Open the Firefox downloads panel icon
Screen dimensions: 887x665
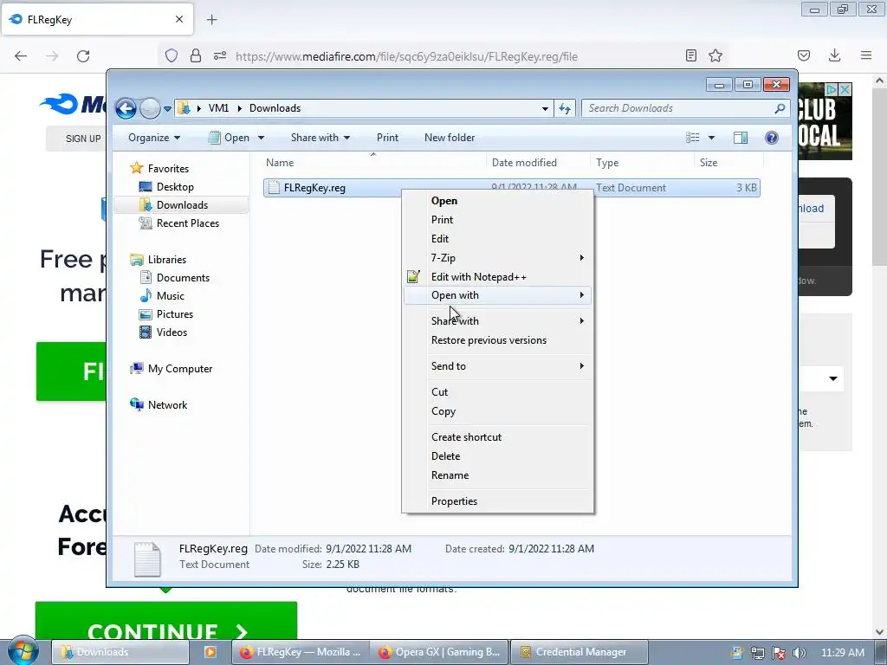click(834, 55)
